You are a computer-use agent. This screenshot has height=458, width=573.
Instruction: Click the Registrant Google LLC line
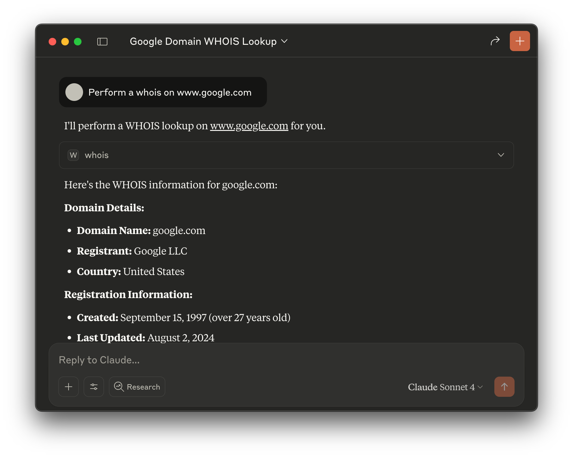point(132,251)
